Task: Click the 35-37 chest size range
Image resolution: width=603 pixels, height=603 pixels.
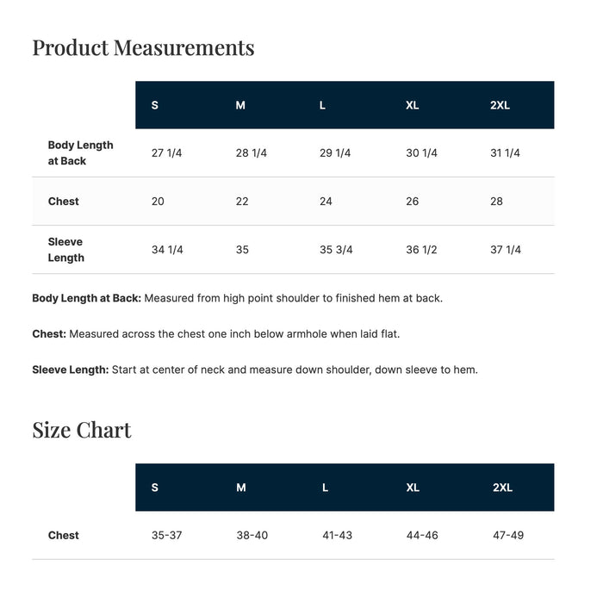Action: click(x=166, y=535)
